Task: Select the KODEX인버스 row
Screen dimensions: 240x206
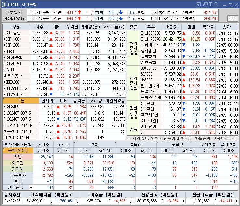Action: coord(64,94)
